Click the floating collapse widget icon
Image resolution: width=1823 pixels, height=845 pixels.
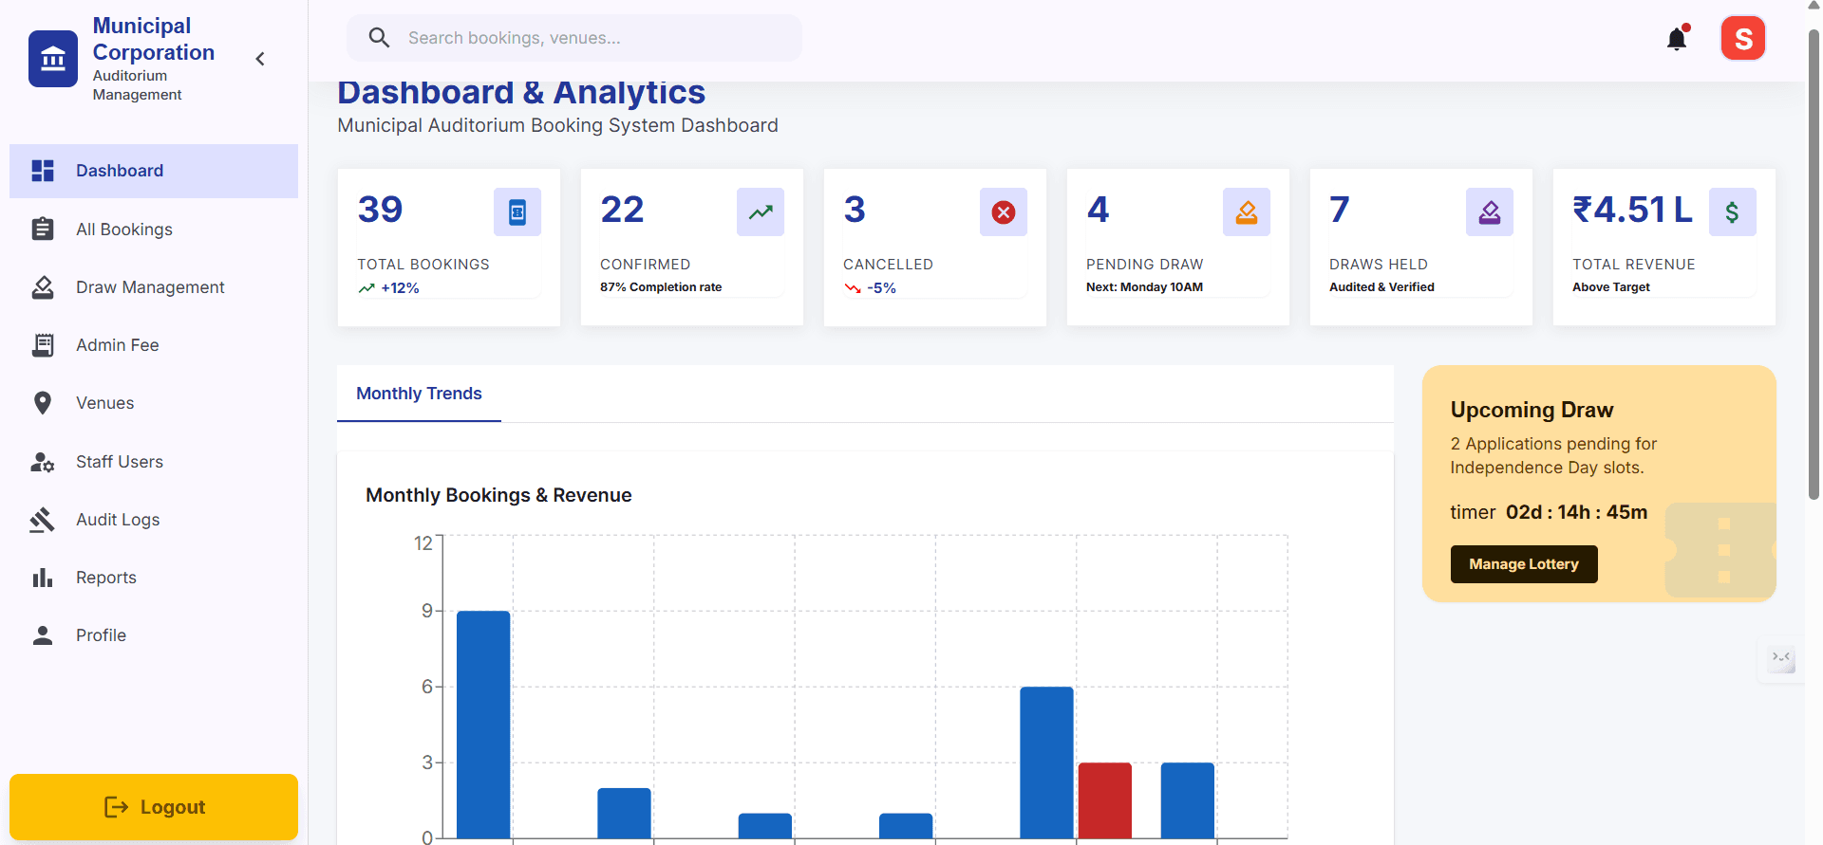(x=1781, y=658)
